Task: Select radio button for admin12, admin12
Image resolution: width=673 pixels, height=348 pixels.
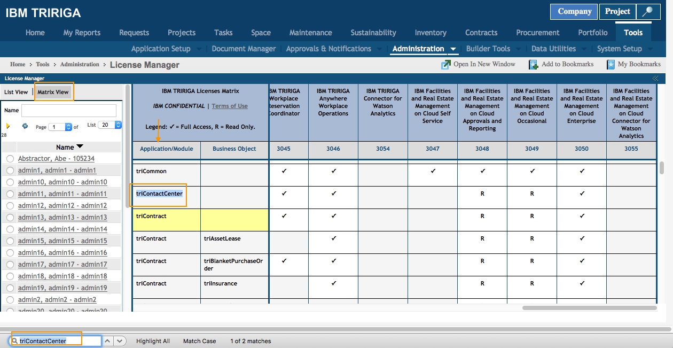Action: click(x=10, y=206)
